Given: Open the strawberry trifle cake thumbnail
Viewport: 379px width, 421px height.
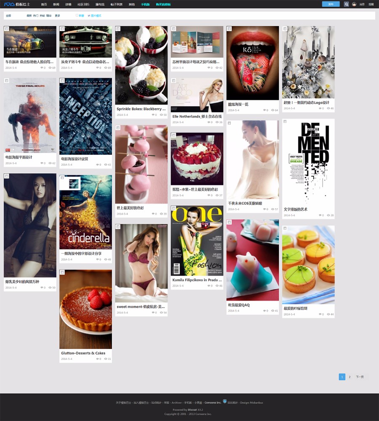Looking at the screenshot, I should [x=197, y=158].
